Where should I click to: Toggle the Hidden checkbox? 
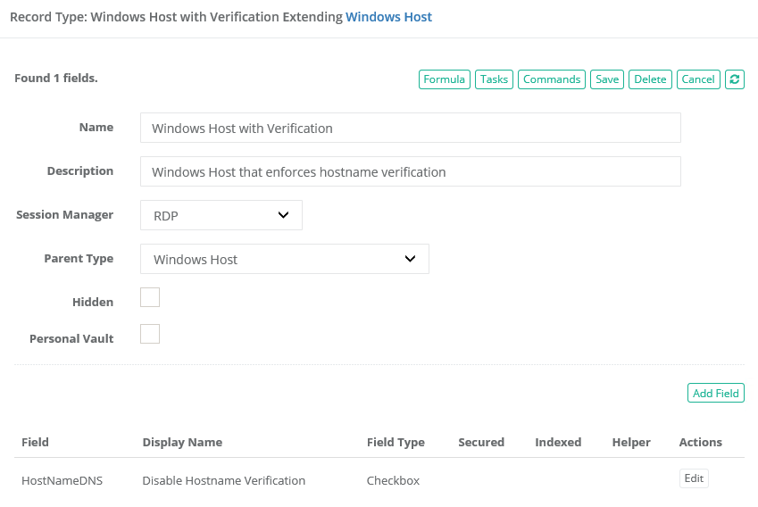coord(150,297)
